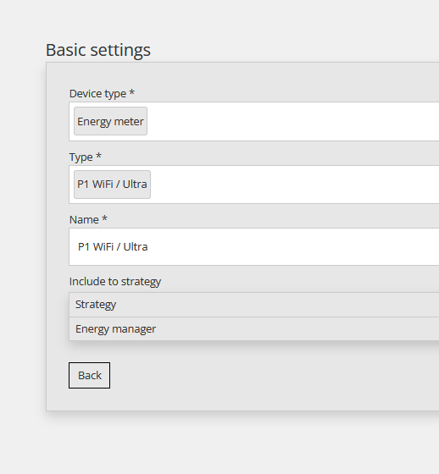Choose the Strategy option in list

click(x=254, y=305)
